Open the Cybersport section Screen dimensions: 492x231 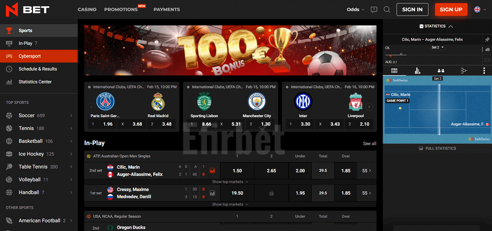[x=39, y=56]
